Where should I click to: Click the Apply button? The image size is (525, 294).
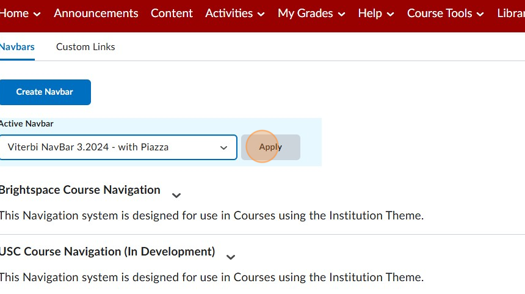point(270,147)
